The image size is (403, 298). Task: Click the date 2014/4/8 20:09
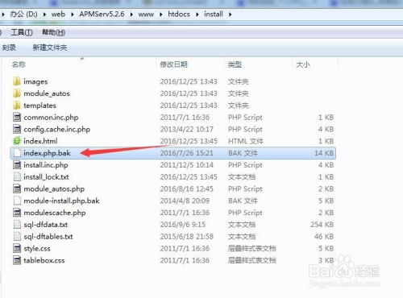[x=185, y=201]
